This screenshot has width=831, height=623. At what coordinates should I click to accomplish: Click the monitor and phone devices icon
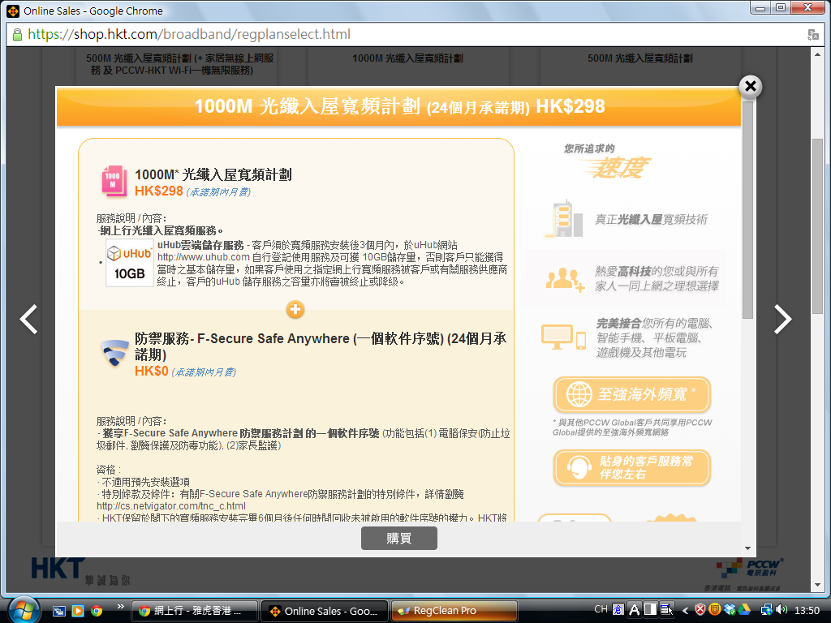point(563,337)
